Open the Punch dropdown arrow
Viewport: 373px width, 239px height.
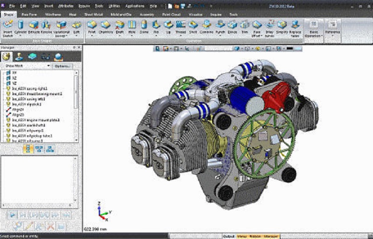pos(220,36)
